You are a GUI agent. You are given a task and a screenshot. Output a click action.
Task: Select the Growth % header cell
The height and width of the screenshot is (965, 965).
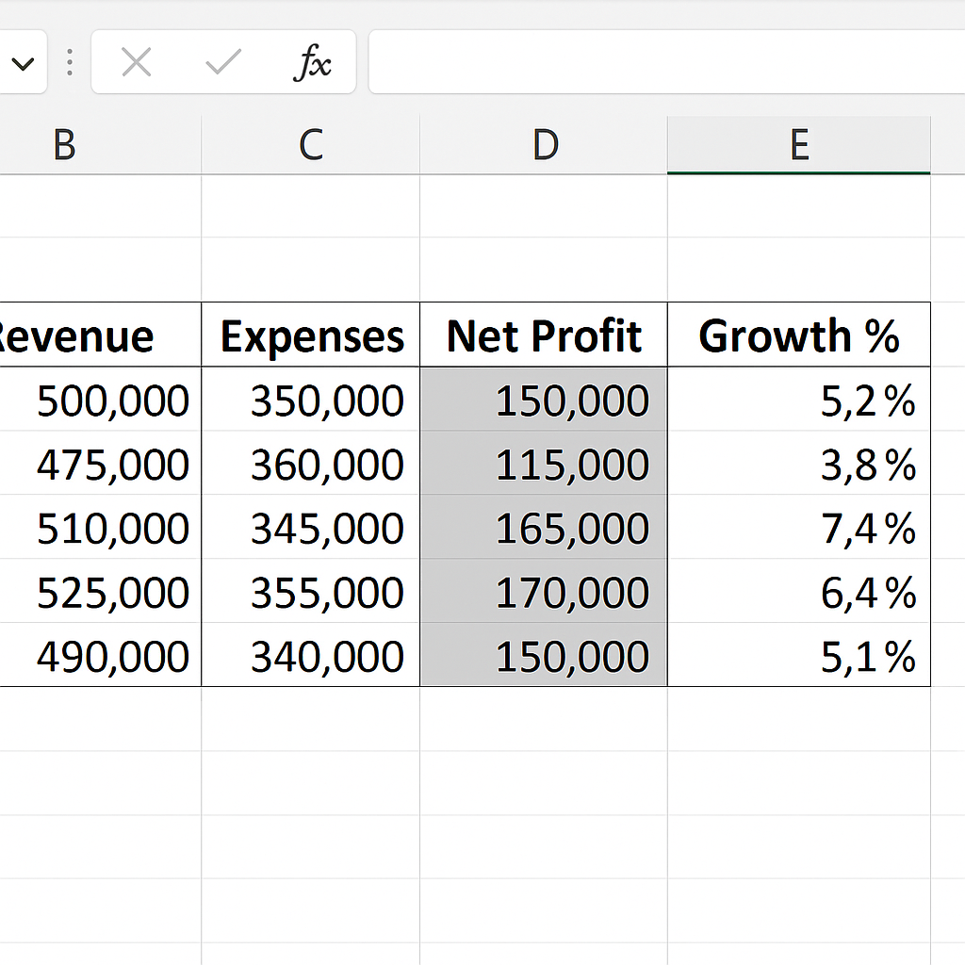[799, 335]
